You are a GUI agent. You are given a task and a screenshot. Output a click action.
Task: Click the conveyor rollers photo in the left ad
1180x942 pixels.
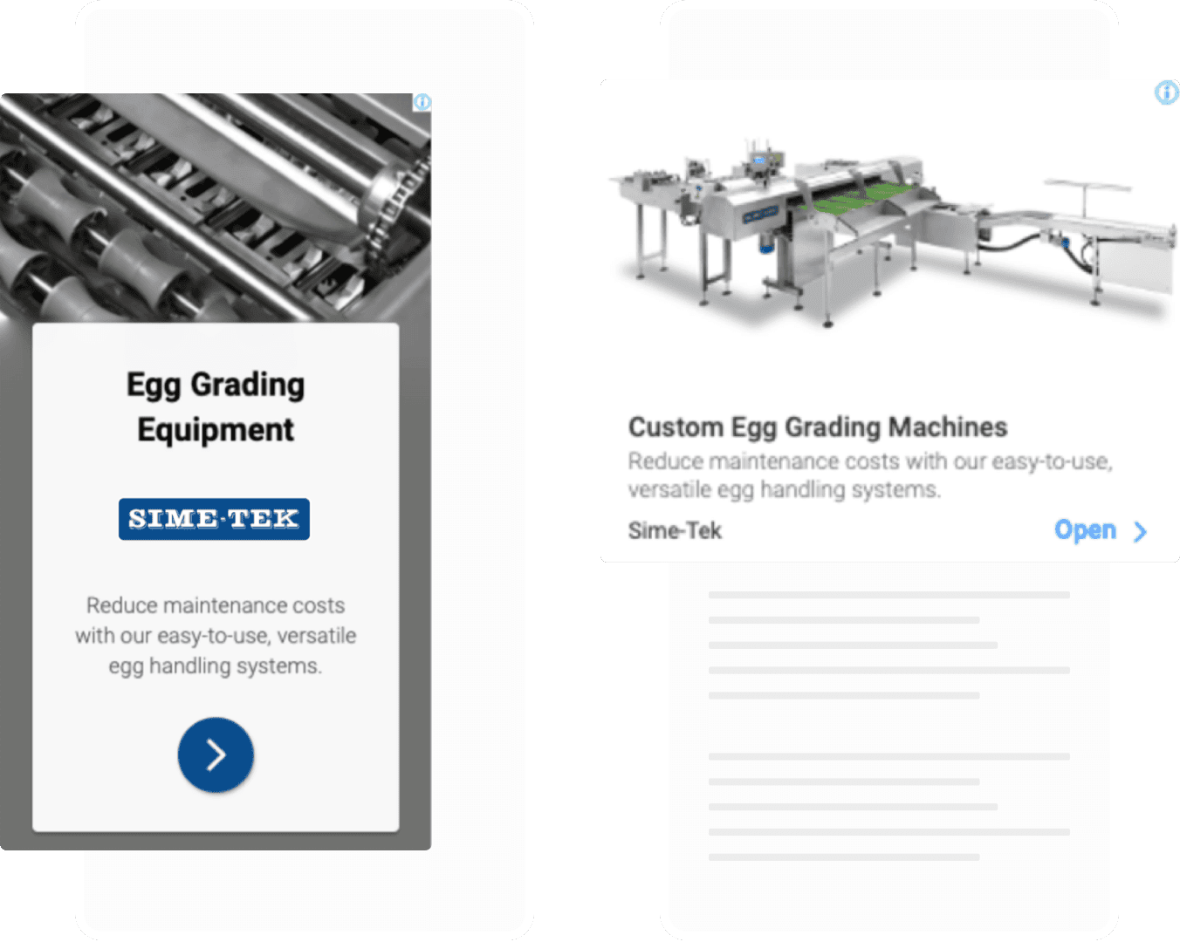(216, 208)
